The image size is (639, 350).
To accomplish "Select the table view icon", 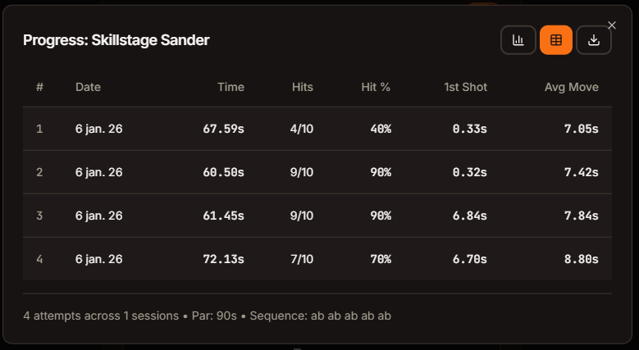I will pyautogui.click(x=556, y=40).
